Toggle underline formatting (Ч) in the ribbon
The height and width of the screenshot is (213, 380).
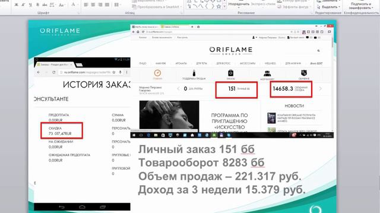pos(30,5)
